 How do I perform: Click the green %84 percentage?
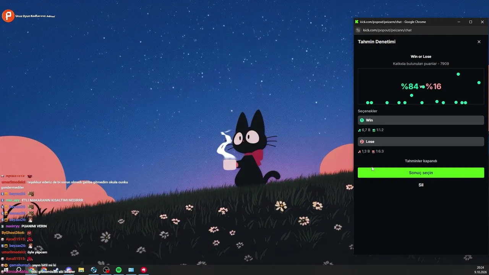click(x=410, y=87)
